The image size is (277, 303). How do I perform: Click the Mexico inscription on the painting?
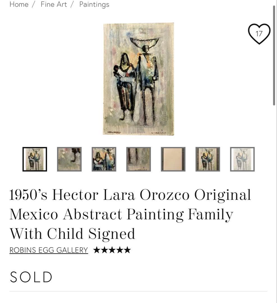pyautogui.click(x=158, y=132)
